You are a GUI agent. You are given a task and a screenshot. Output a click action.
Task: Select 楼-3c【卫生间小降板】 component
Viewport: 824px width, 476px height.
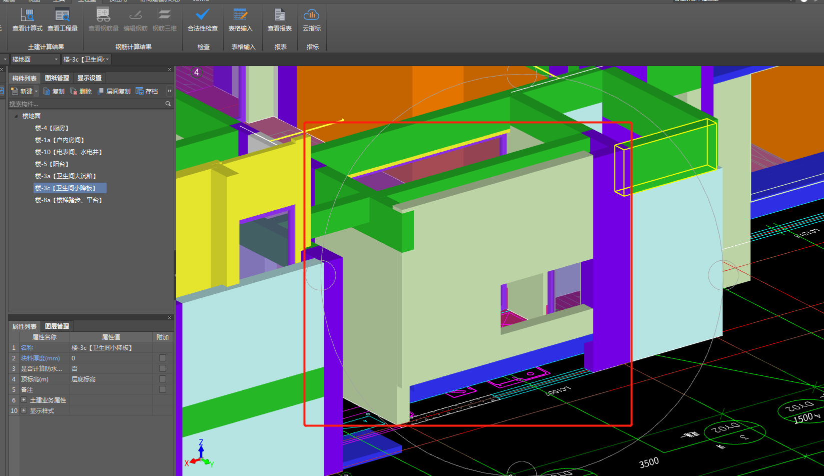(70, 188)
